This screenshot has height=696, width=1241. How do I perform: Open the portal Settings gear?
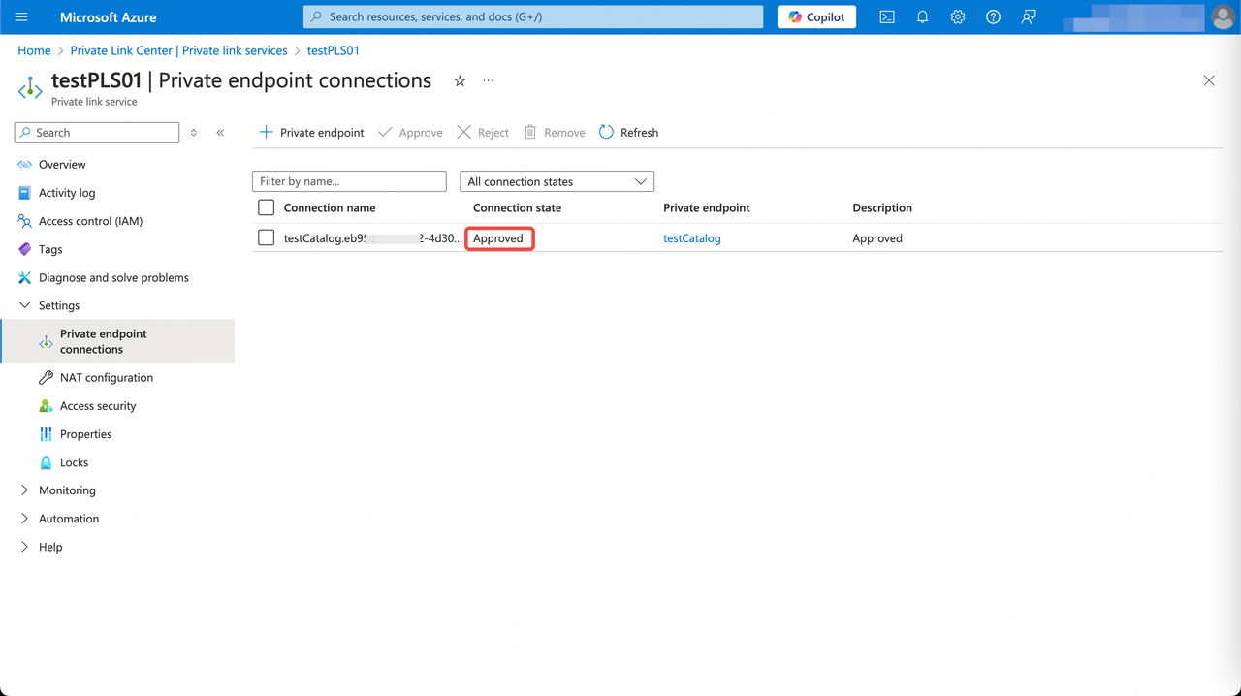pos(958,16)
